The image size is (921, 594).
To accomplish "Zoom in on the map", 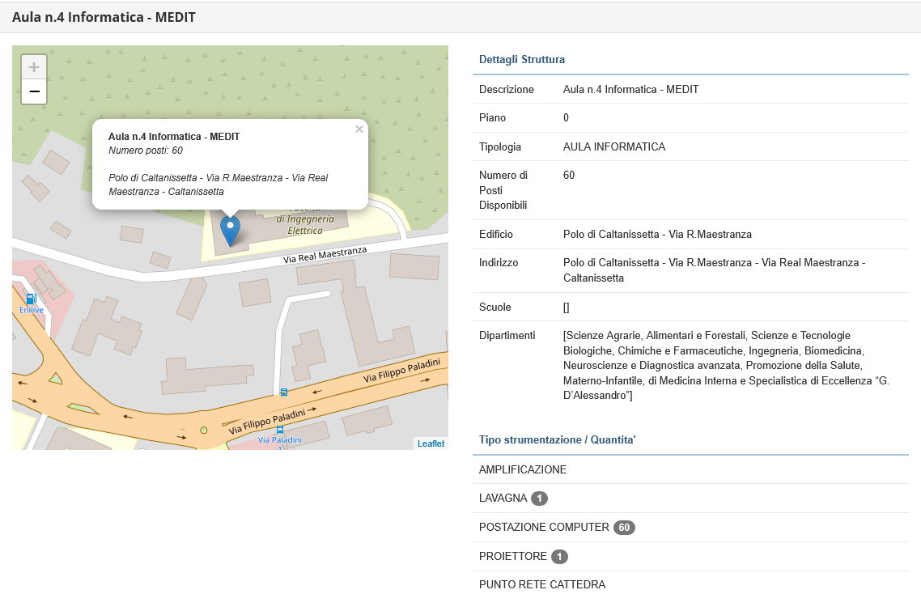I will tap(34, 67).
